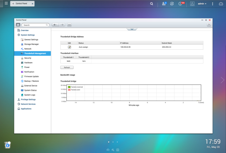Click IP address 169.254.8.59
The height and width of the screenshot is (153, 226).
tap(125, 47)
